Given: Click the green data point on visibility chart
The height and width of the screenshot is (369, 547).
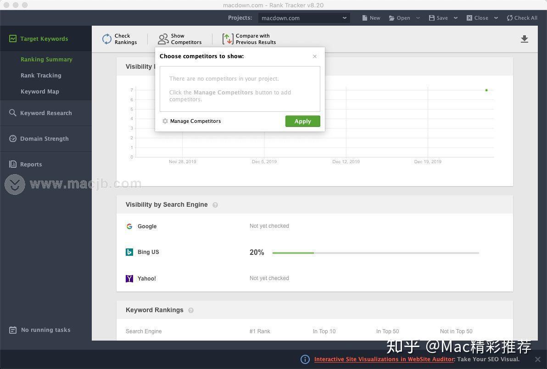Looking at the screenshot, I should (486, 90).
